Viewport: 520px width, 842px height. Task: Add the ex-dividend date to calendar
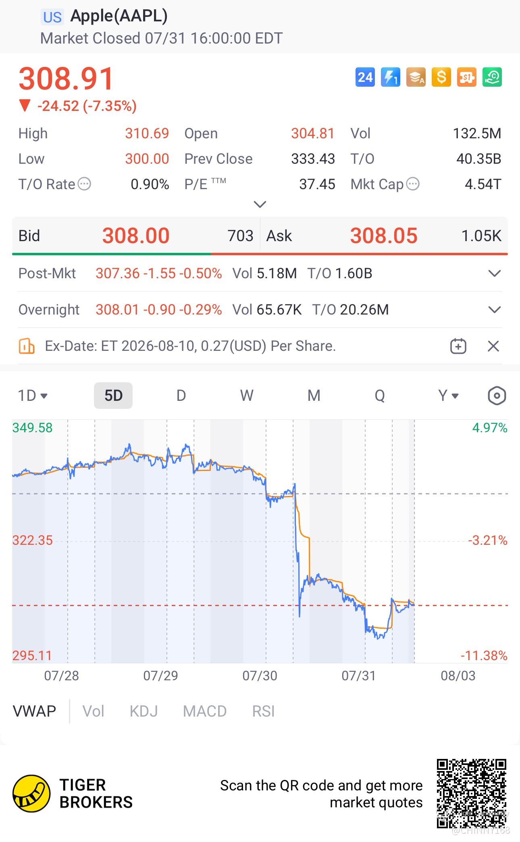click(458, 346)
